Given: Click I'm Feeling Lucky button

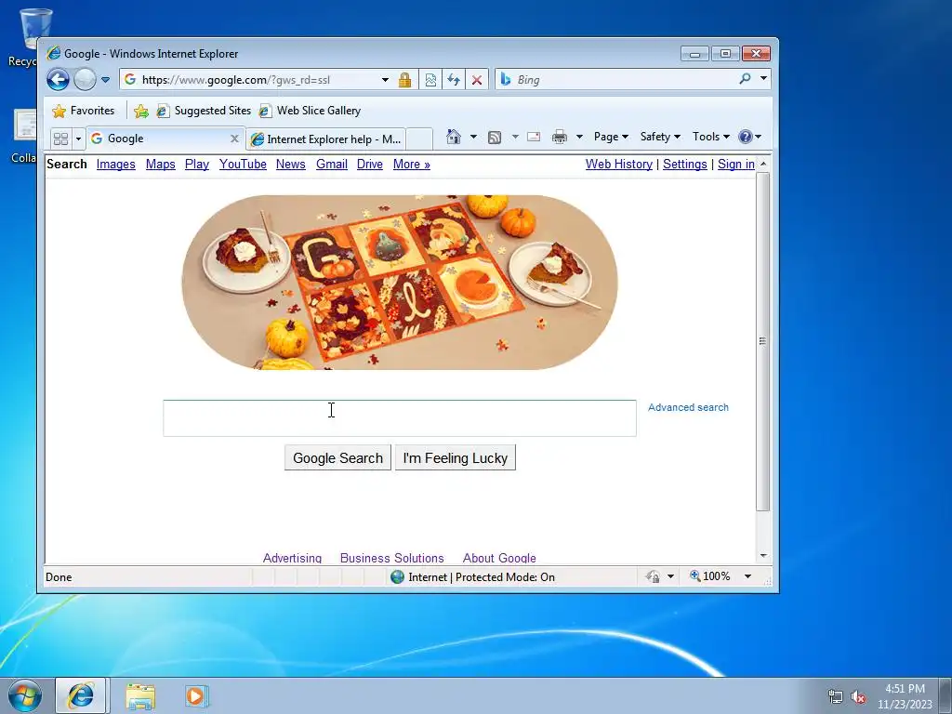Looking at the screenshot, I should coord(456,457).
